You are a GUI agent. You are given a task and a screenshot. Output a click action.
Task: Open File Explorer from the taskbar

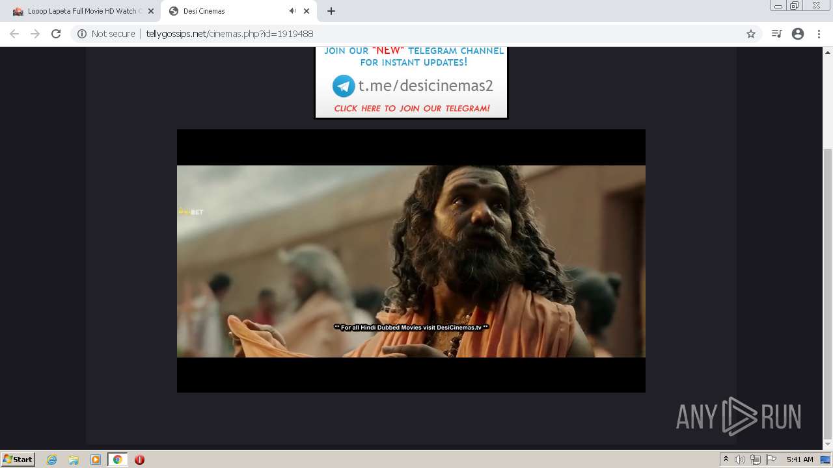(74, 460)
